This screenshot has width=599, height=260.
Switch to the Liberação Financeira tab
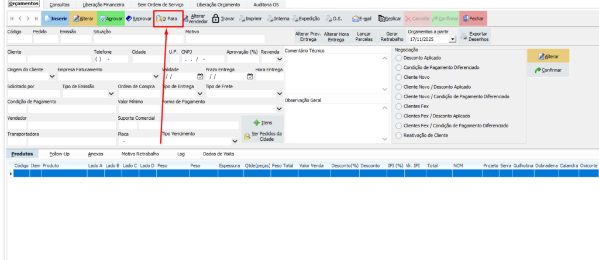pyautogui.click(x=104, y=5)
